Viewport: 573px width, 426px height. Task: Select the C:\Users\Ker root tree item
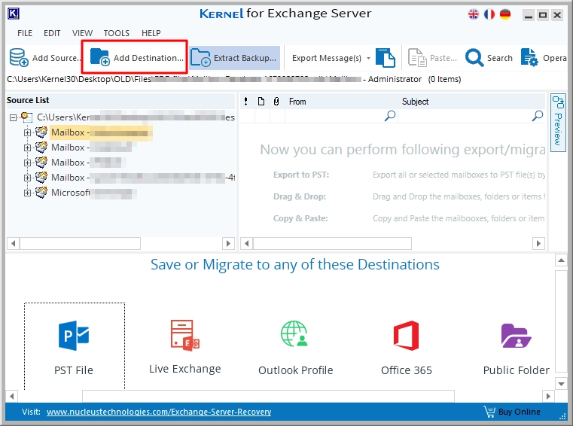[x=136, y=117]
